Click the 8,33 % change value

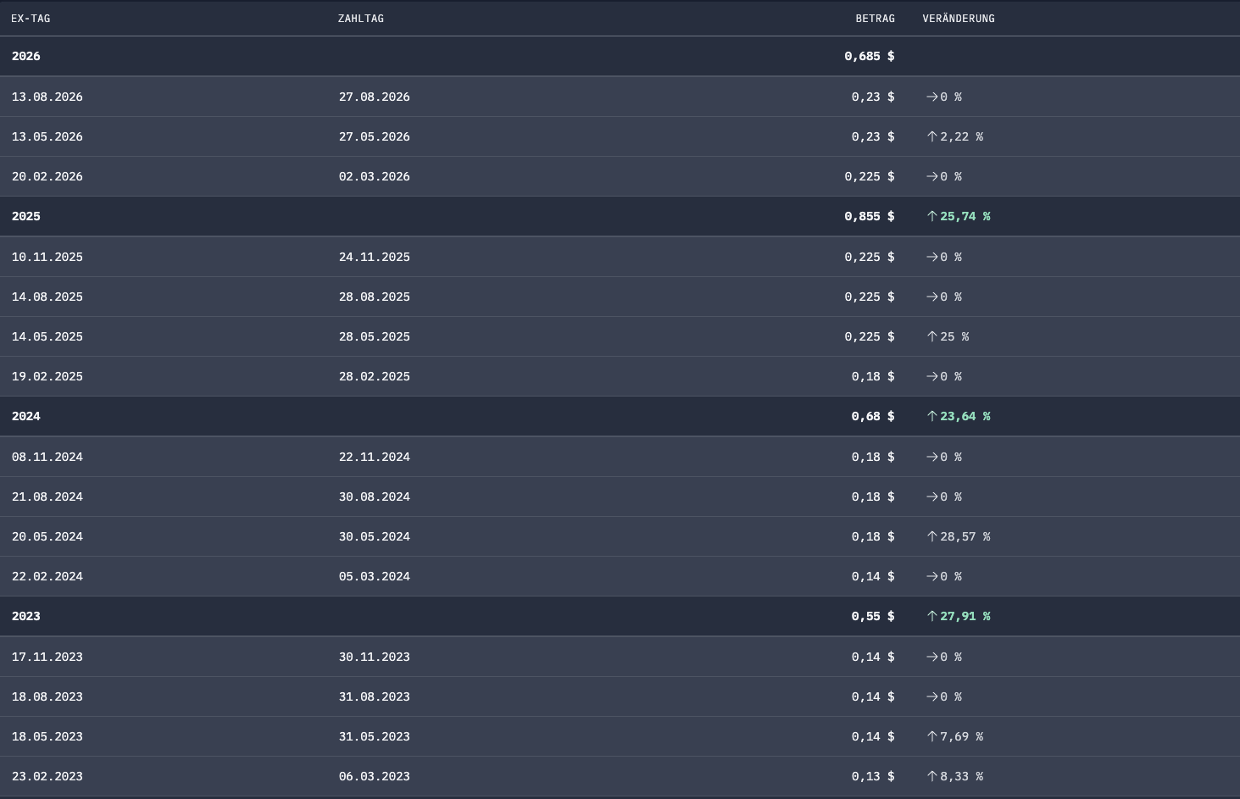click(x=962, y=776)
